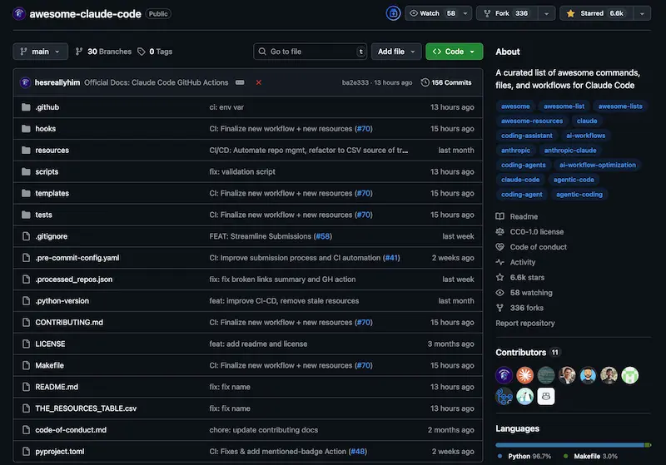Open the white robot contributor avatar
666x465 pixels.
[546, 396]
